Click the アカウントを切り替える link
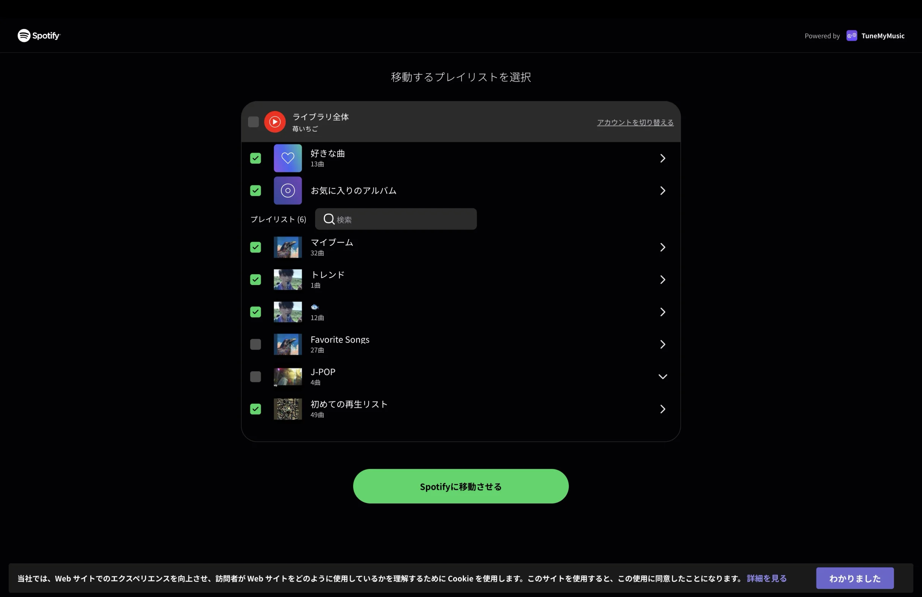The width and height of the screenshot is (922, 597). click(x=635, y=122)
